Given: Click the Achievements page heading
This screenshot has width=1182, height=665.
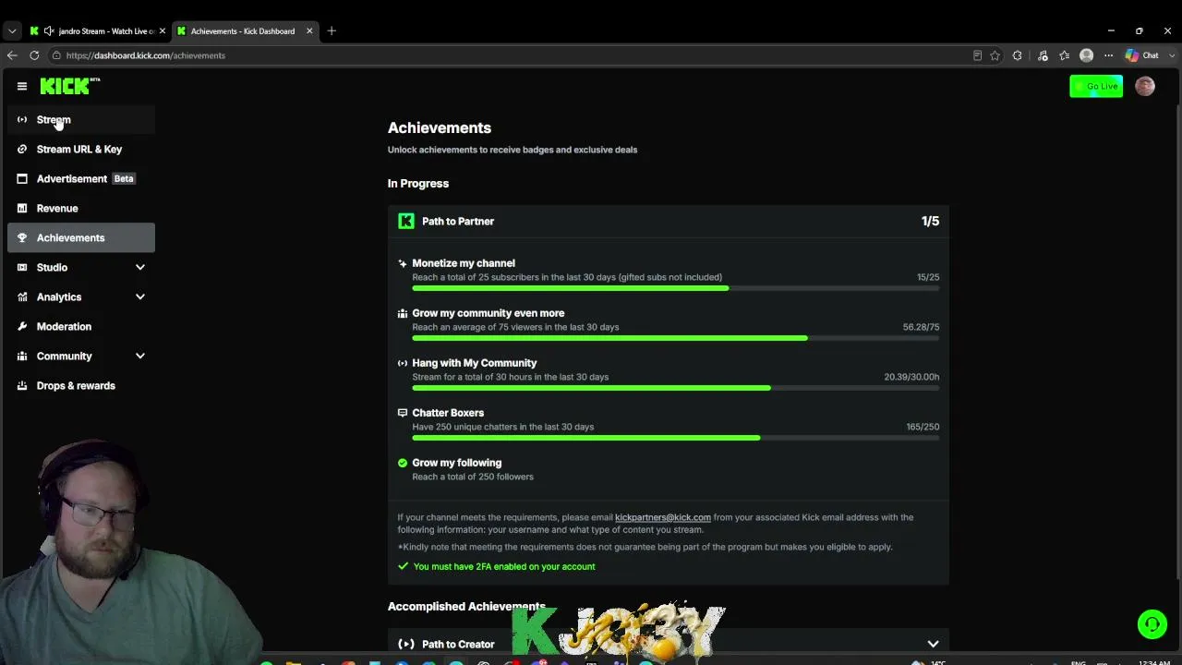Looking at the screenshot, I should pyautogui.click(x=440, y=127).
